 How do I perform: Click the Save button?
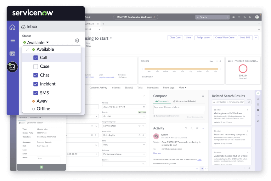(189, 37)
